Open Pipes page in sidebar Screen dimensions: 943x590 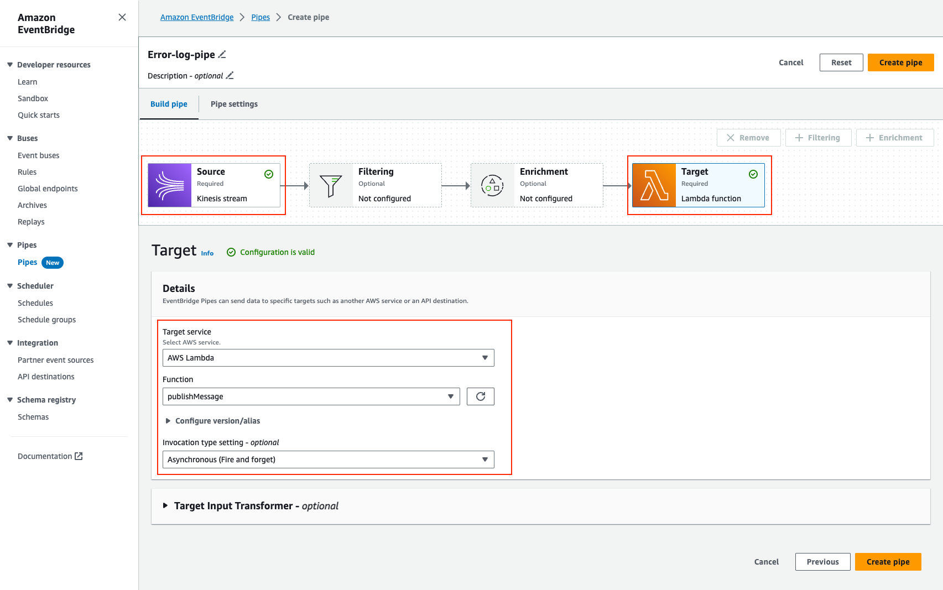[x=28, y=262]
